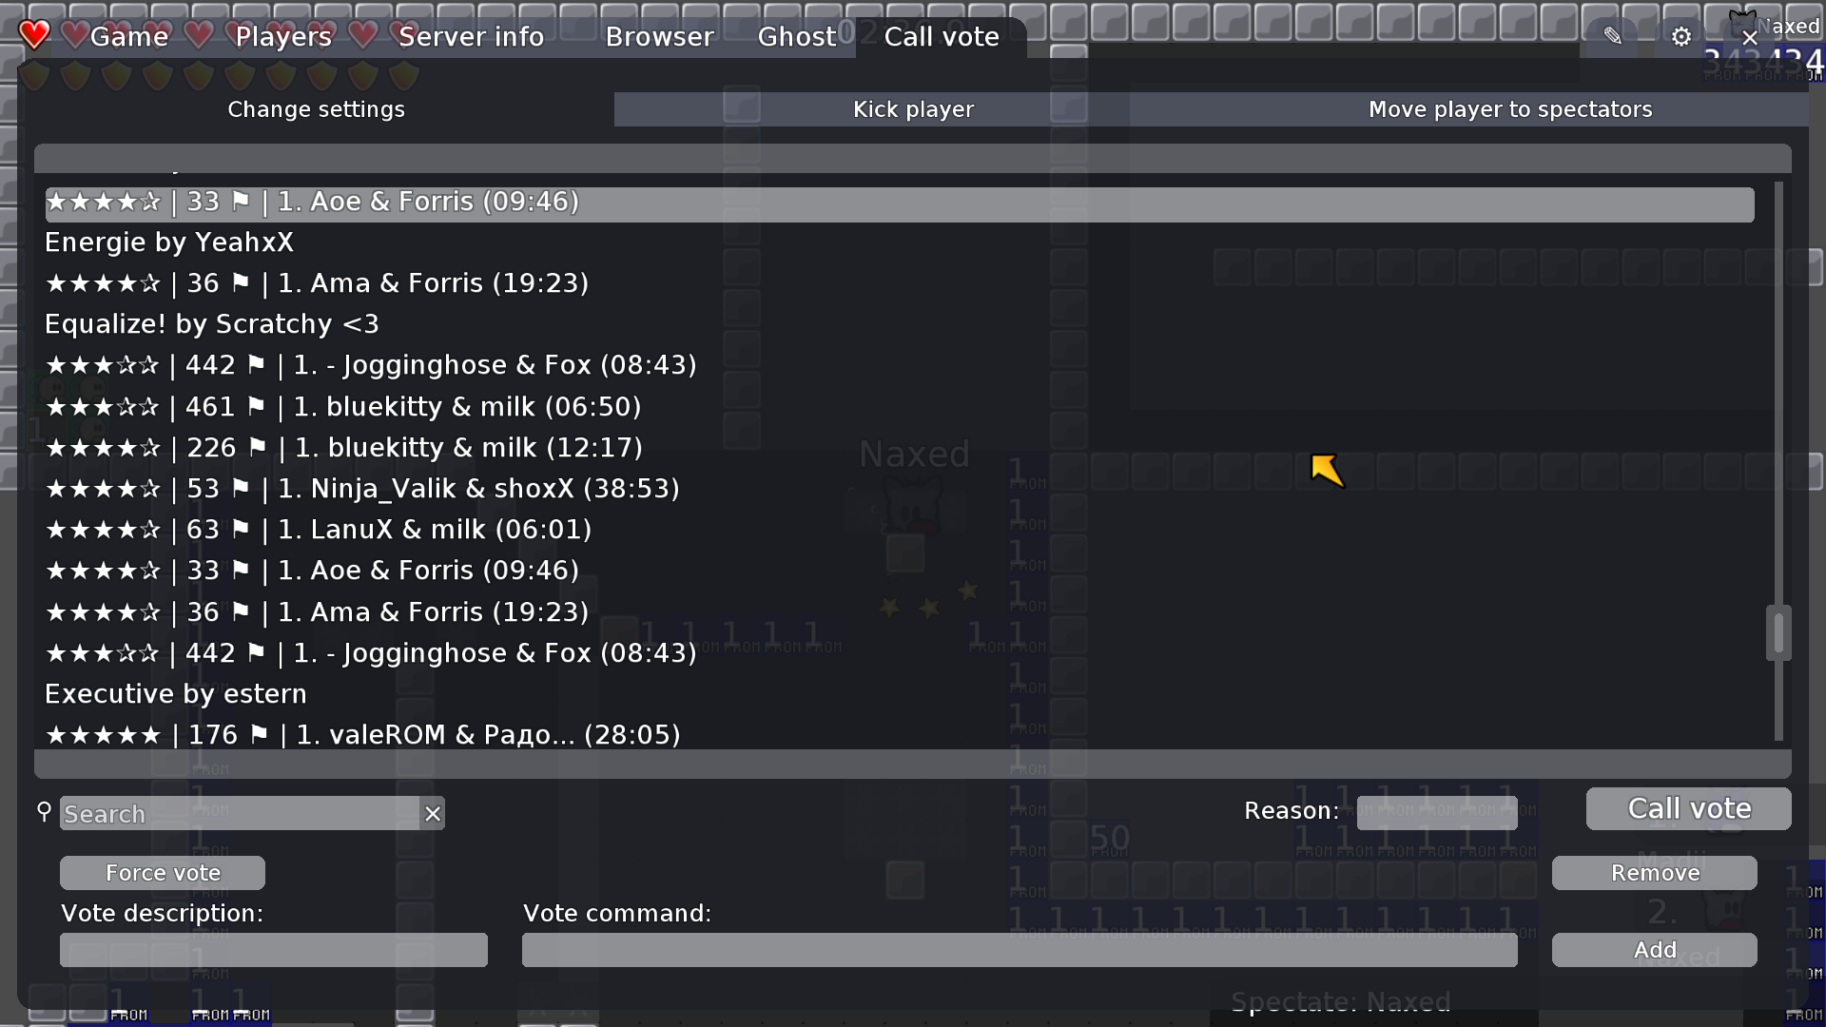Switch to Move player to spectators
Screen dimensions: 1826x1027
(1509, 108)
